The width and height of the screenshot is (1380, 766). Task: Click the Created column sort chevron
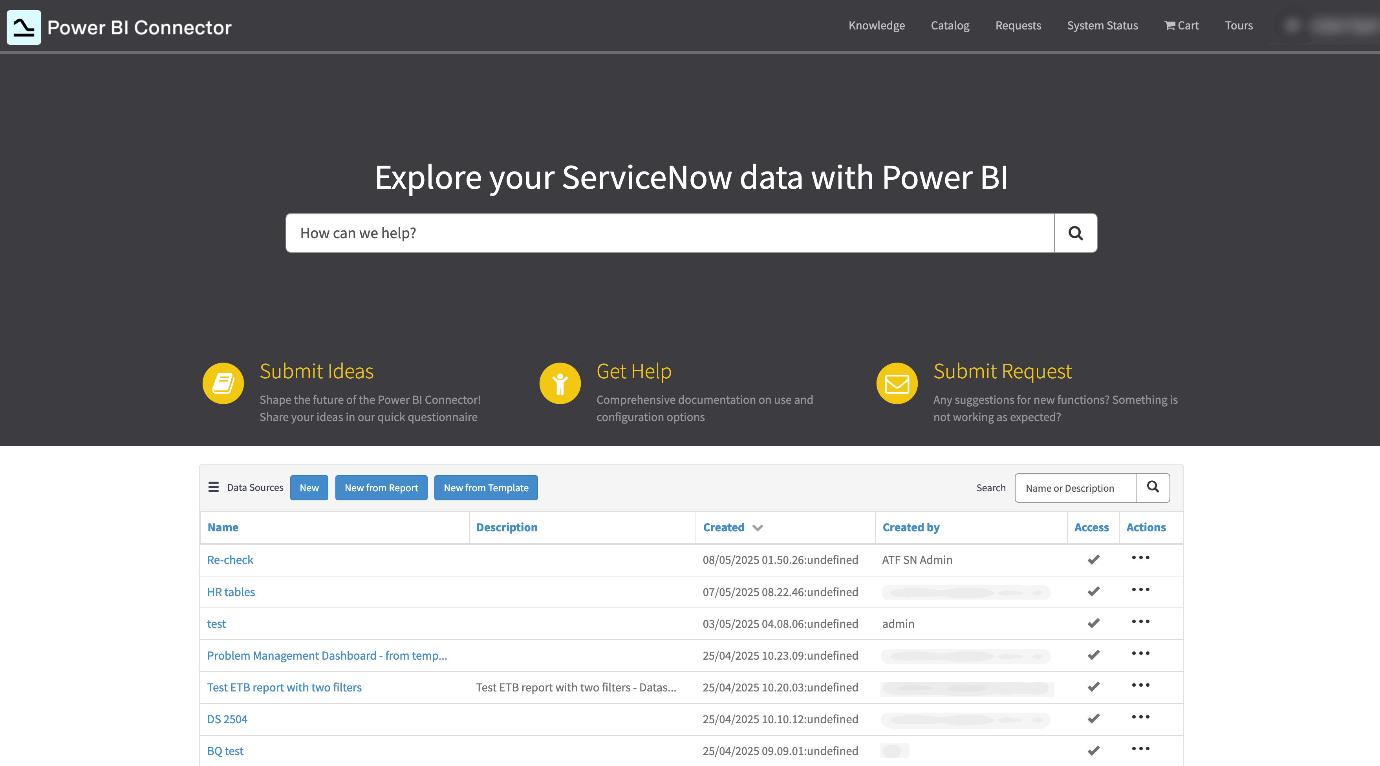(x=758, y=528)
